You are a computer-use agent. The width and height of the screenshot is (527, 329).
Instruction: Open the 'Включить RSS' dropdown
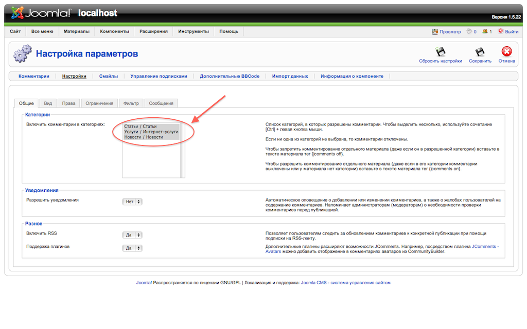[x=132, y=235]
